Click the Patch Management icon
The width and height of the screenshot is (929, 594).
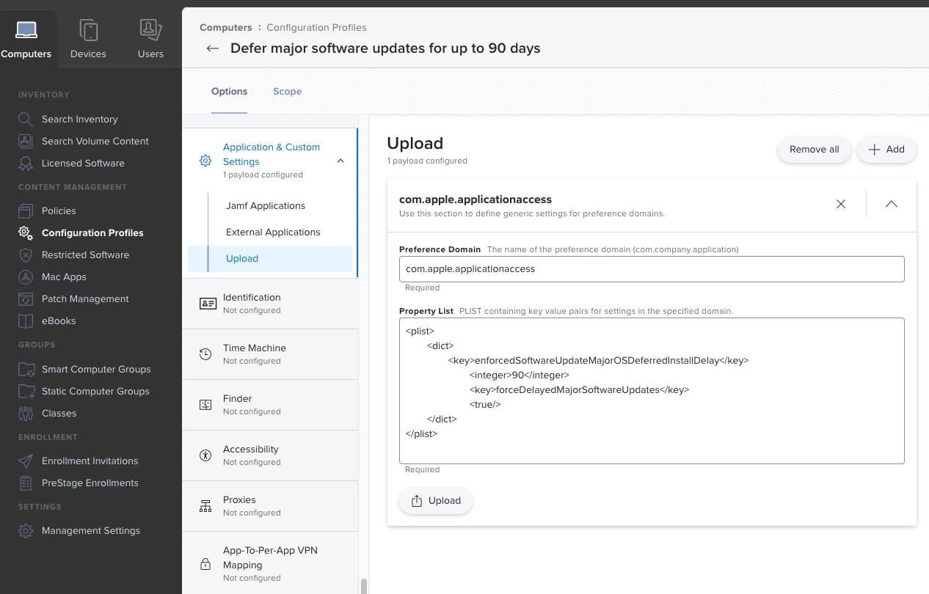[x=26, y=298]
